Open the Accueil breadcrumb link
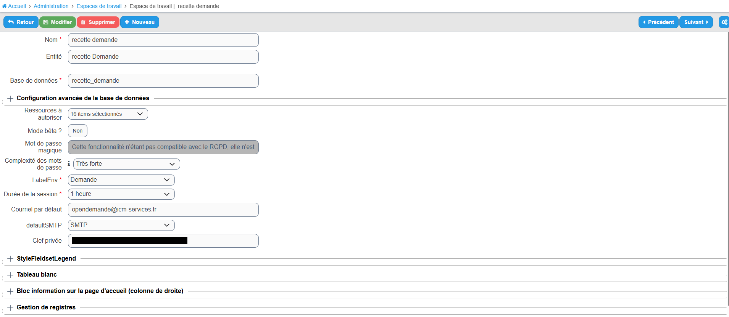This screenshot has width=729, height=317. click(17, 6)
